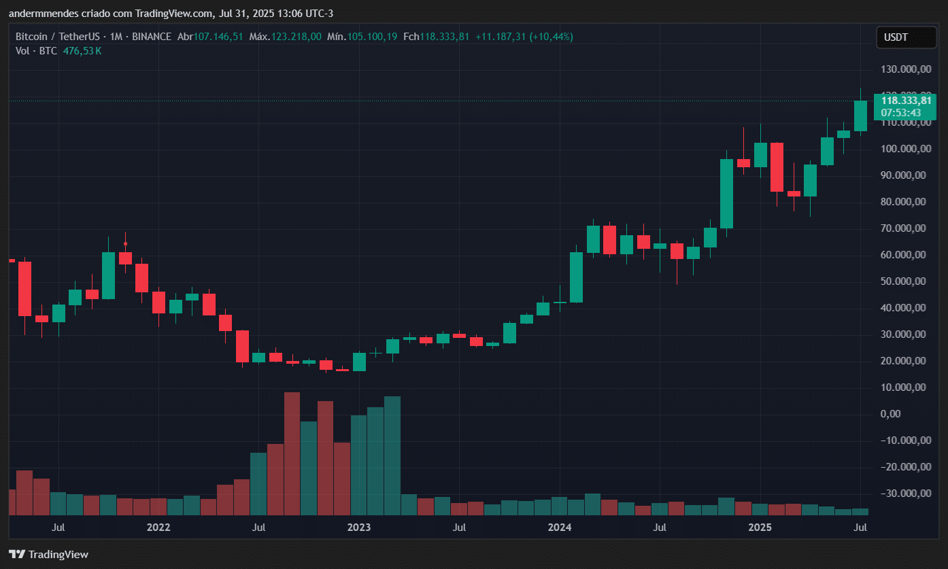Image resolution: width=948 pixels, height=569 pixels.
Task: Click the 2022 time axis label
Action: pos(158,527)
